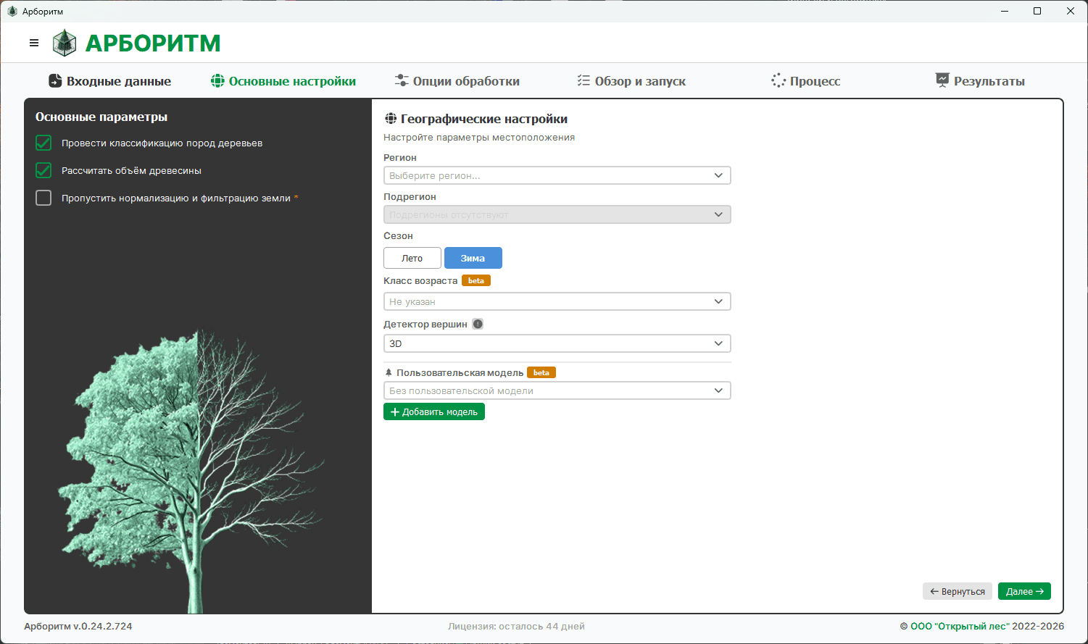Screen dimensions: 1088x644
Task: Click the Добавить модель button
Action: click(x=434, y=411)
